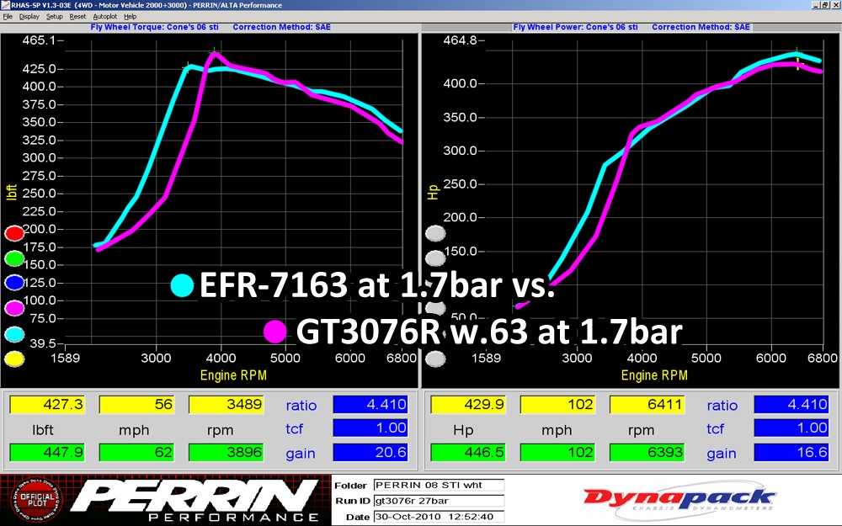Click the green 6393 rpm value

(647, 452)
